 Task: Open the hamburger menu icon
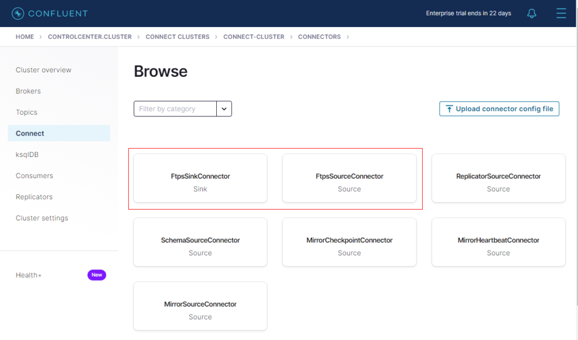(x=561, y=13)
